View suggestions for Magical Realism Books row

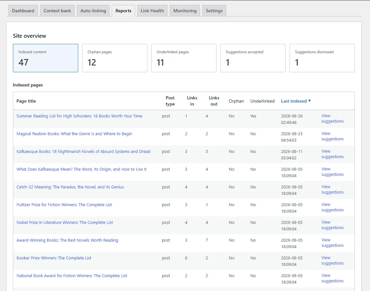point(333,136)
